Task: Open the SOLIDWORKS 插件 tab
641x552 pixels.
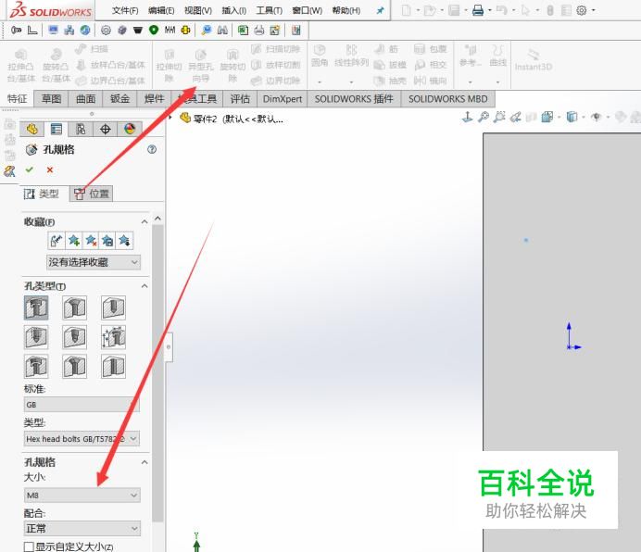Action: [354, 99]
